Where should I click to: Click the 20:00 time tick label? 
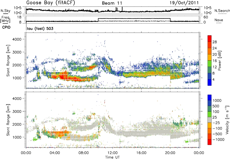[x=170, y=153]
